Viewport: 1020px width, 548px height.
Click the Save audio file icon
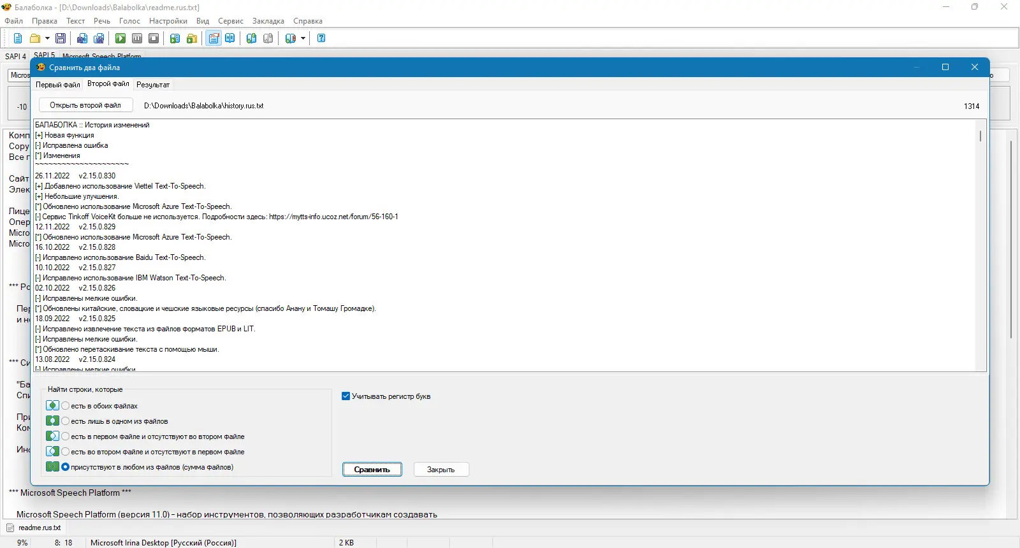tap(82, 38)
